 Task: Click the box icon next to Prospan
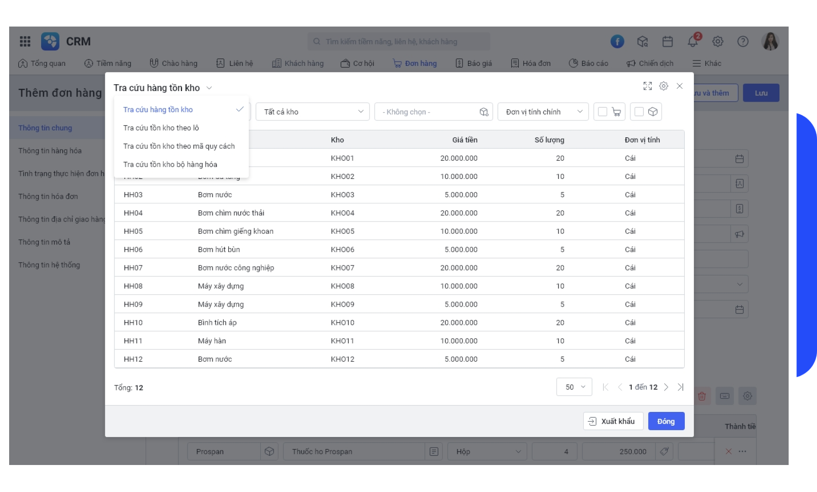(269, 452)
